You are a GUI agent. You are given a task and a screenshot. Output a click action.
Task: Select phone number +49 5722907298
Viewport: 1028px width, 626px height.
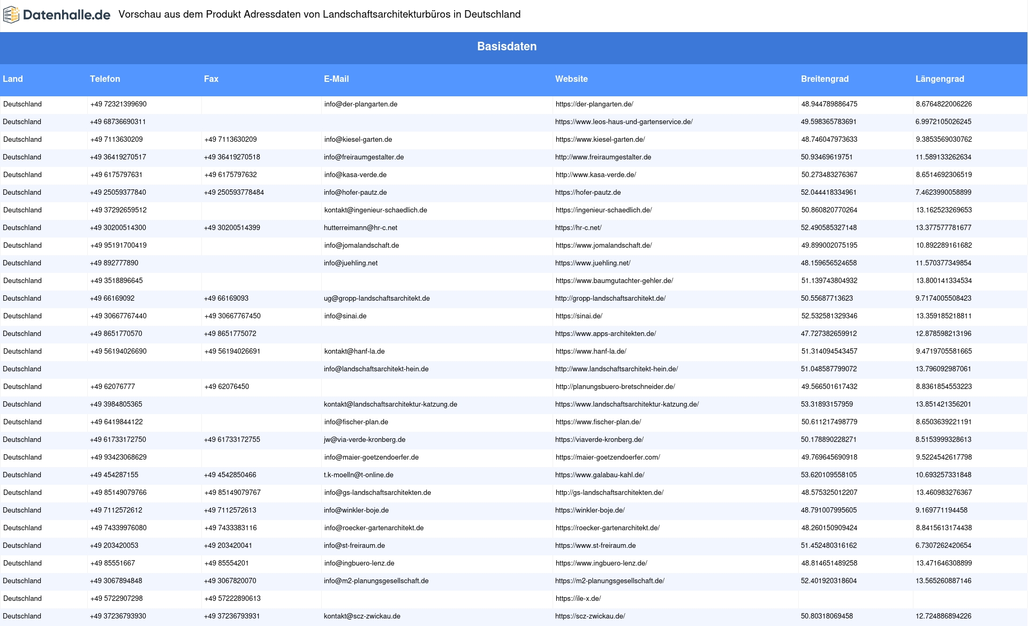116,599
